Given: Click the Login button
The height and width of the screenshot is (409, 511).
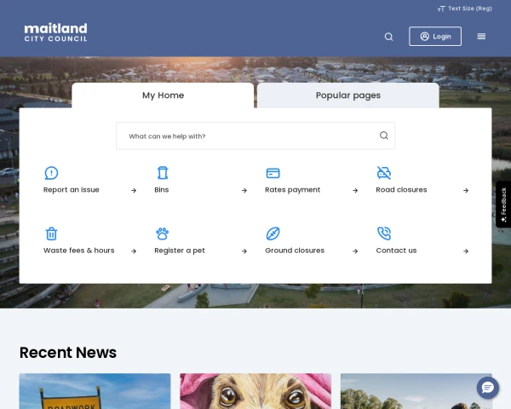Looking at the screenshot, I should 435,36.
